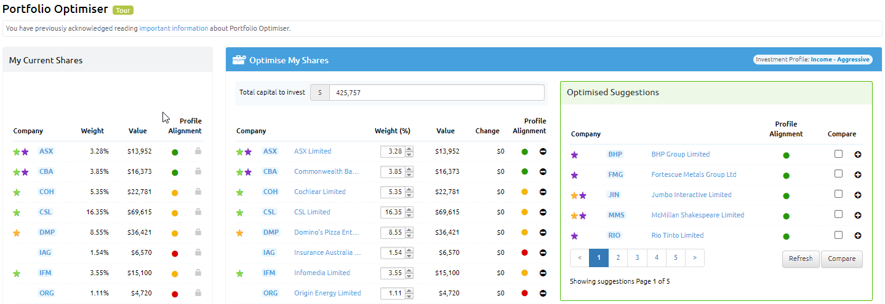The image size is (885, 304).
Task: Tick the Compare checkbox for BHP Group Limited
Action: [x=838, y=154]
